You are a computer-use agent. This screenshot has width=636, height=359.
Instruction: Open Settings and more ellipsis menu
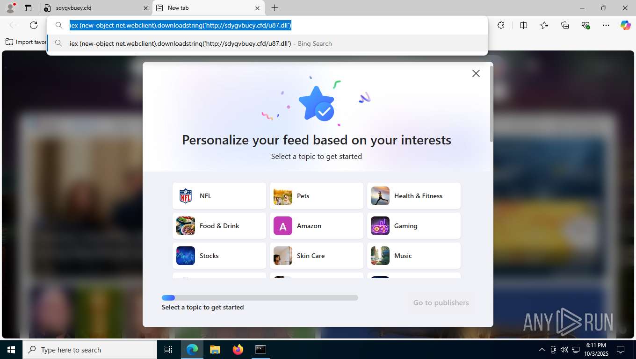606,25
